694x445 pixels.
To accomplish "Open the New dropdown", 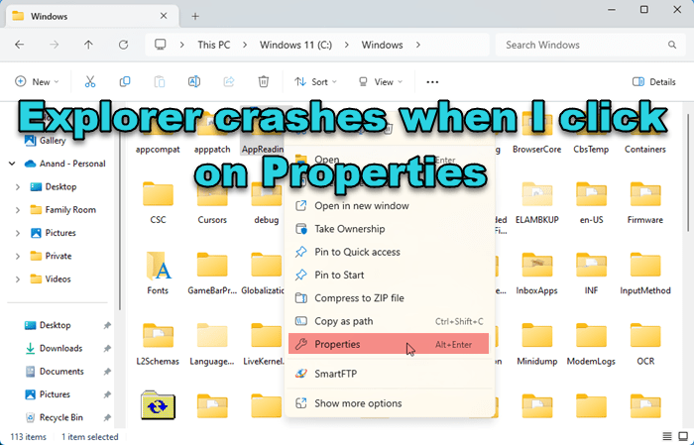I will tap(38, 82).
